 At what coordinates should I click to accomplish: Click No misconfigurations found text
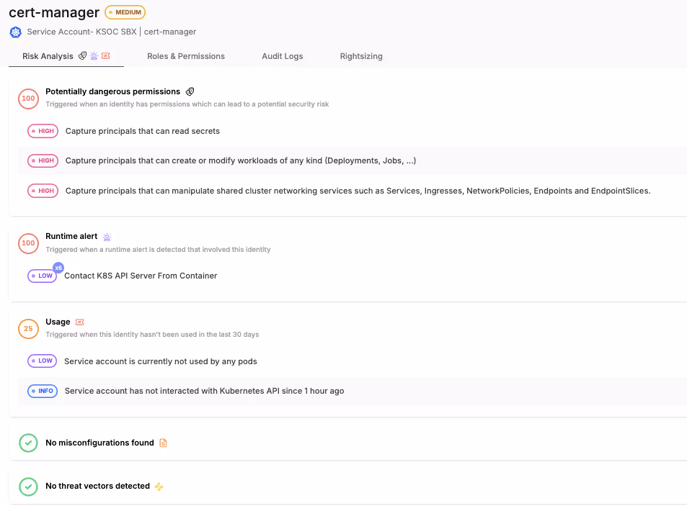[x=99, y=443]
